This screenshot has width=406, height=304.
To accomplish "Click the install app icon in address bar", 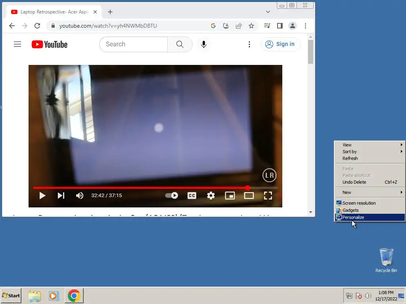I will point(226,26).
